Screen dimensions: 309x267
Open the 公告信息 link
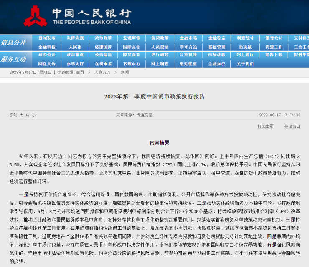point(103,55)
